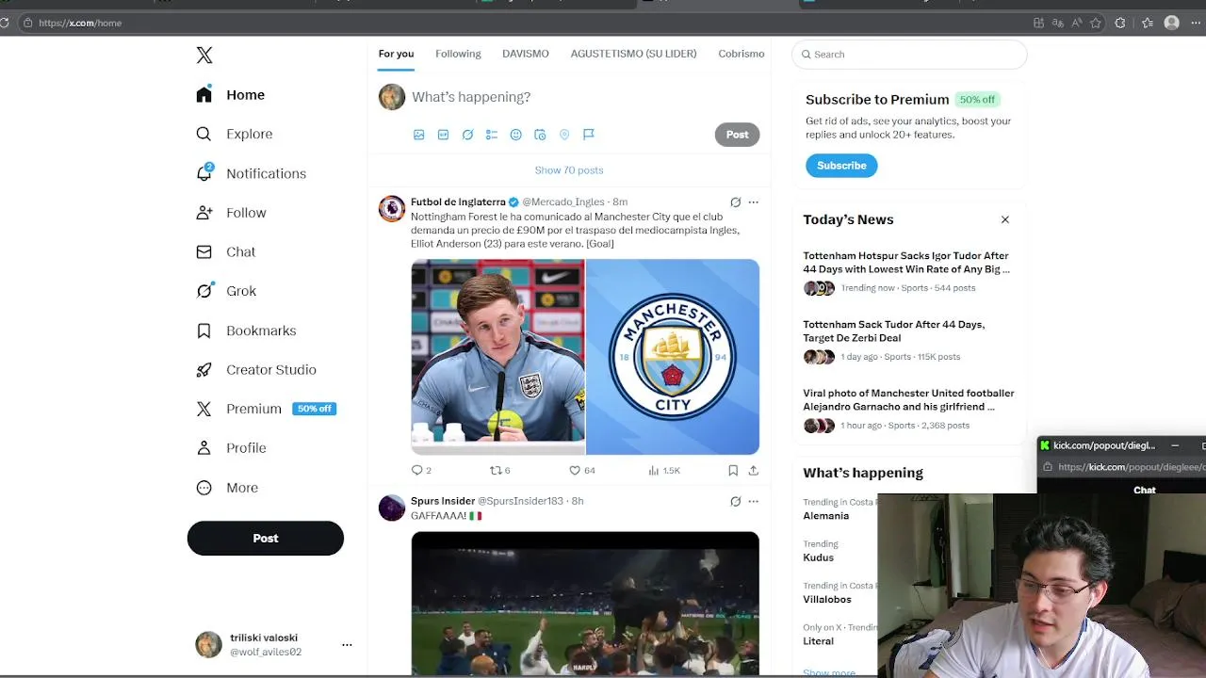Image resolution: width=1206 pixels, height=678 pixels.
Task: Click Grok icon on Futbol de Inglaterra post
Action: pos(735,202)
